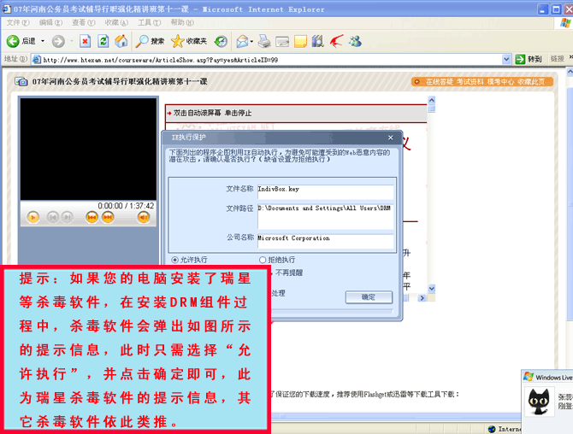This screenshot has width=573, height=434.
Task: Click the 0:00:00 / 1:37:42 time readout
Action: 126,206
